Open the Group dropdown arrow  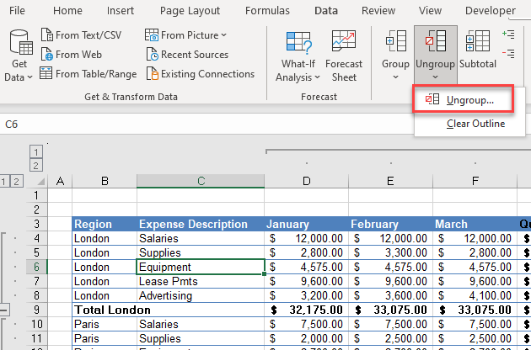[x=395, y=77]
